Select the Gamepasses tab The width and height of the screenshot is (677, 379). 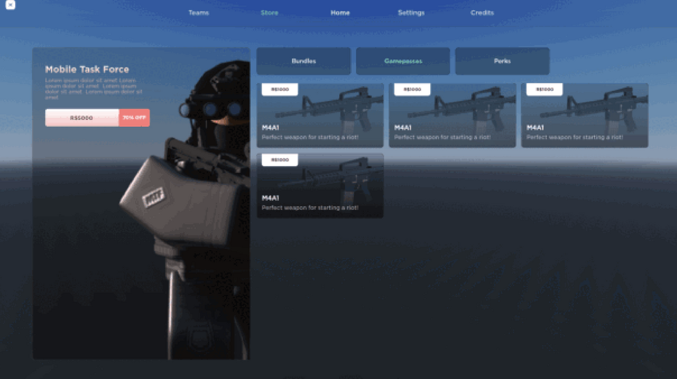tap(403, 61)
